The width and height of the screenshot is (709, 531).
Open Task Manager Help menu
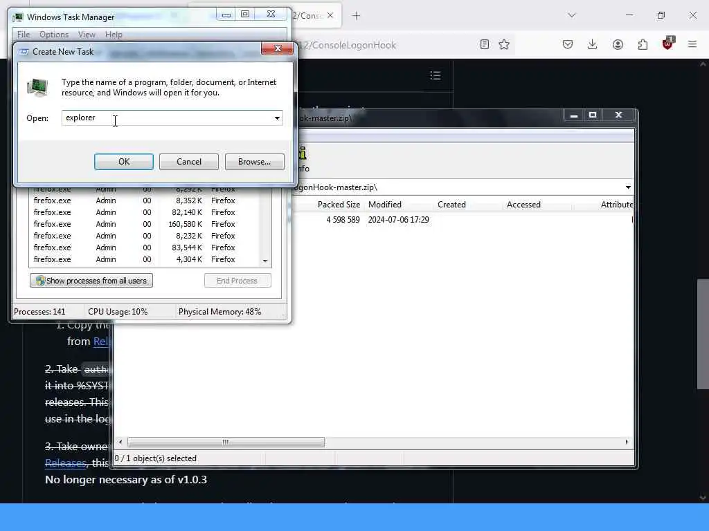click(x=114, y=35)
